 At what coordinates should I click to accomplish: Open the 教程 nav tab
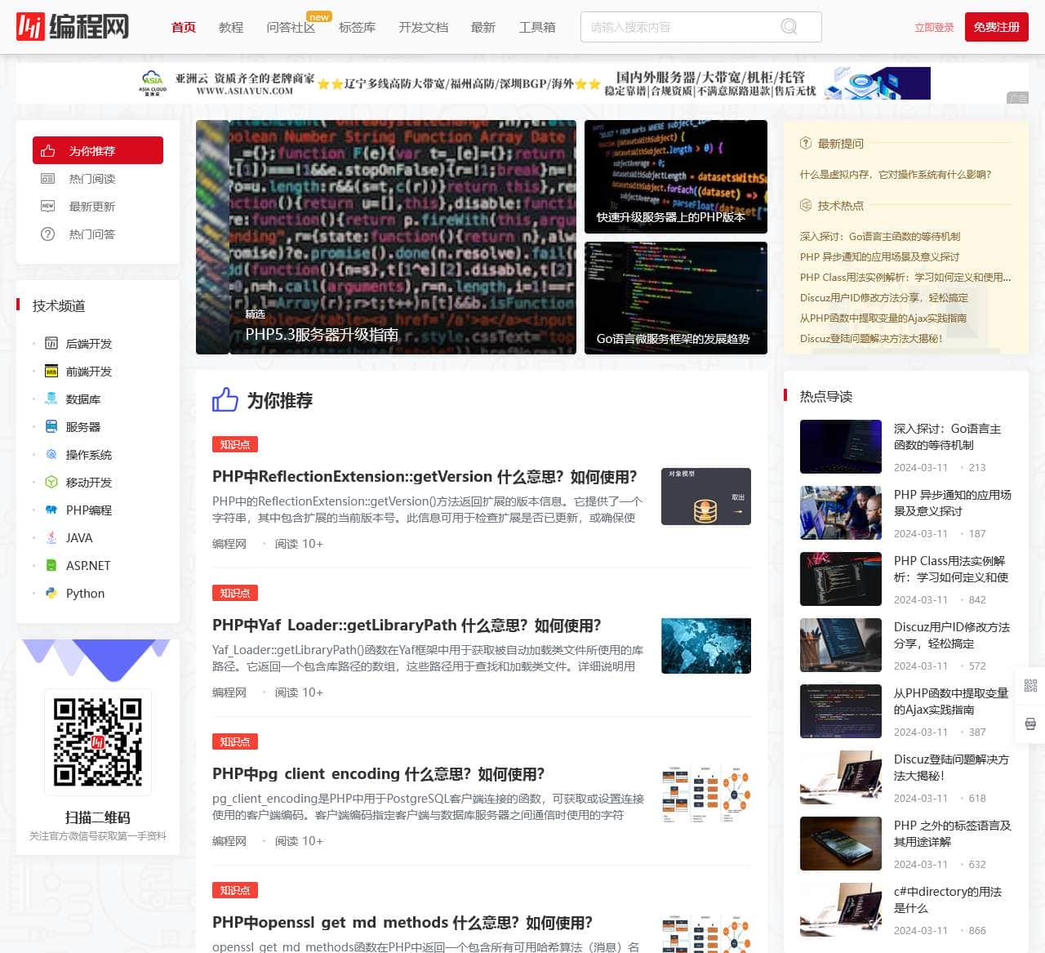point(231,27)
